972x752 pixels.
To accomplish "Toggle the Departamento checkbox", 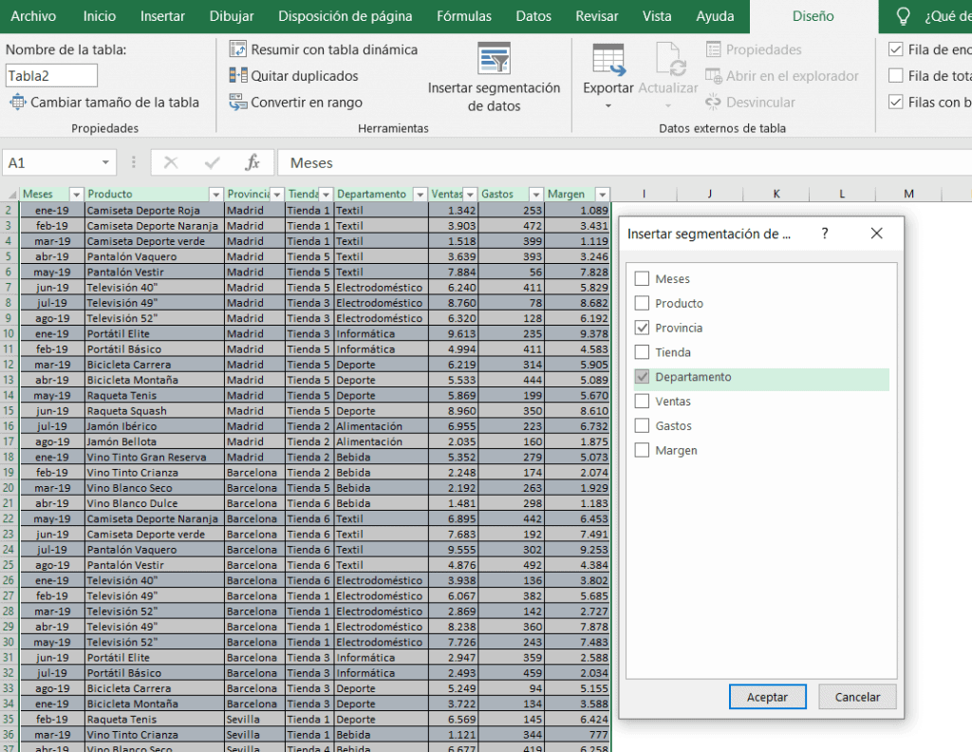I will coord(643,377).
